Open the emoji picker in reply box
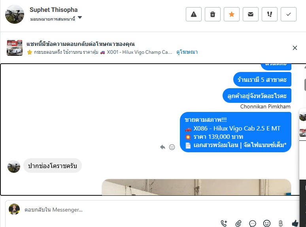 tap(267, 223)
